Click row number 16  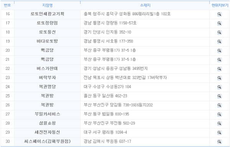click(x=8, y=14)
